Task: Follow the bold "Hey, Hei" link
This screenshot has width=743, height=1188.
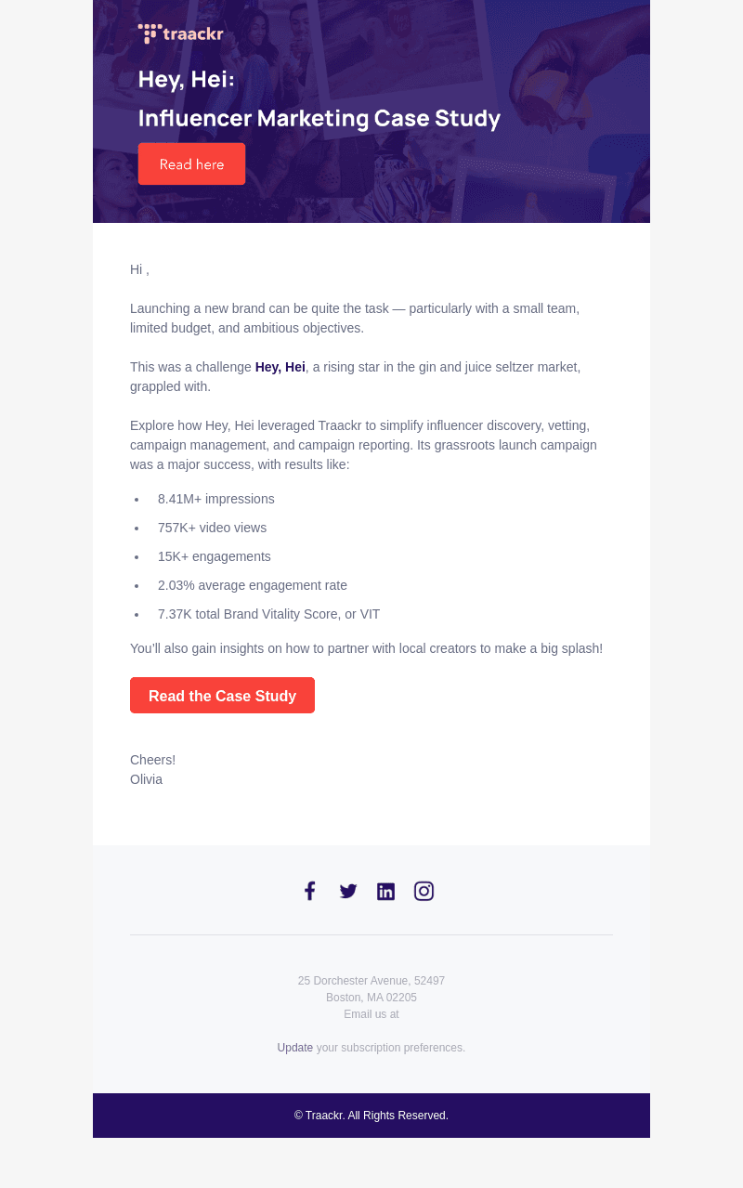Action: pyautogui.click(x=280, y=367)
